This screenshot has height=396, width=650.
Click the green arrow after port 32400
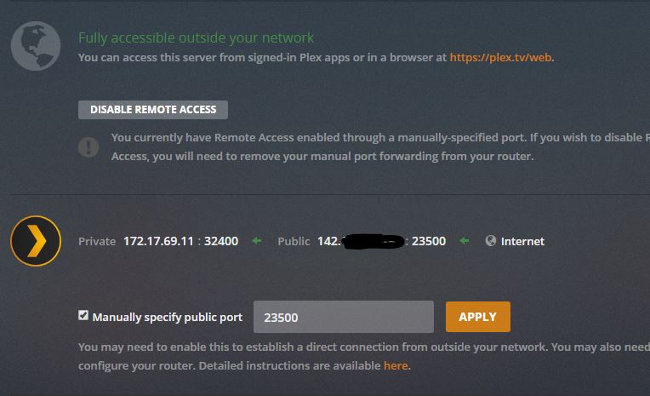point(257,241)
